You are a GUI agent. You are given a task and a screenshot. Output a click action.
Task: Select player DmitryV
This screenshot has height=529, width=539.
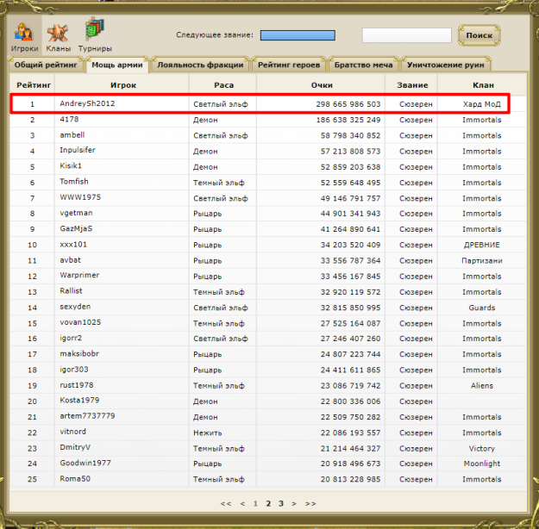coord(75,447)
